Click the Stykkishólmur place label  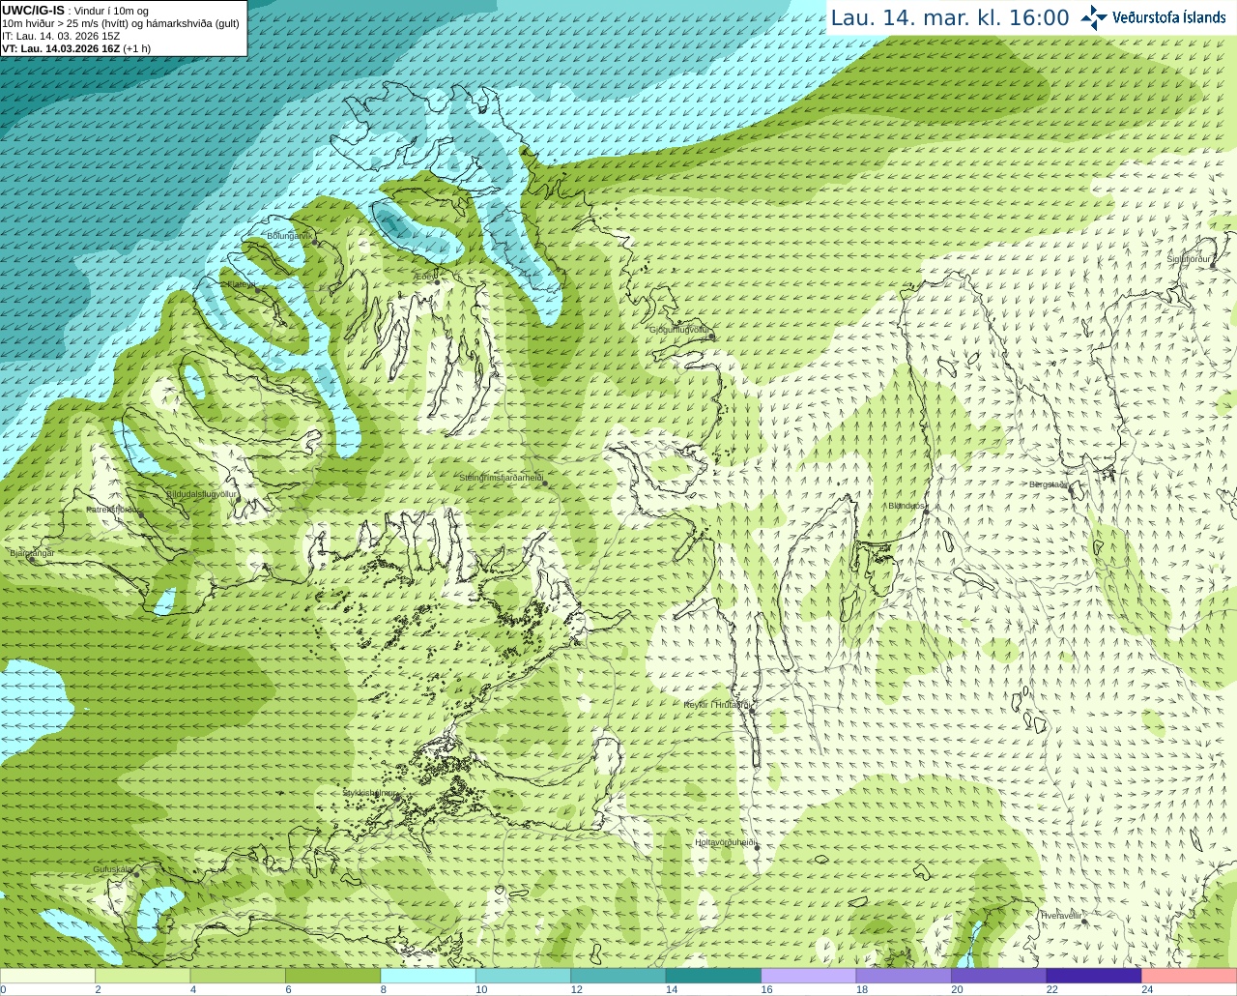370,793
